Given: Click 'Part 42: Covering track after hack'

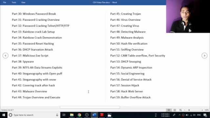Looking at the screenshot, I should [33, 85].
